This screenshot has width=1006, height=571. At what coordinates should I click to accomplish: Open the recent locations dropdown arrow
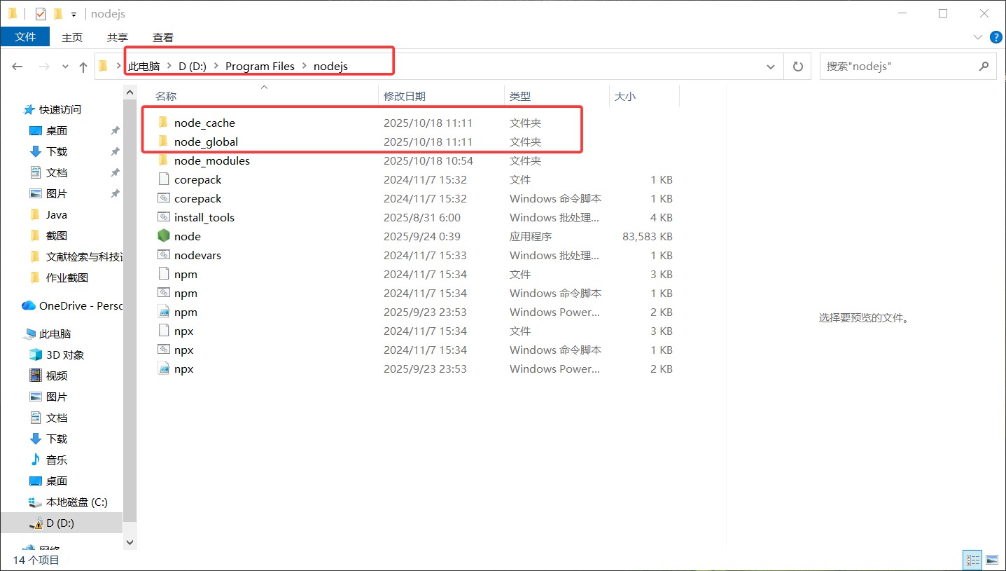tap(66, 67)
